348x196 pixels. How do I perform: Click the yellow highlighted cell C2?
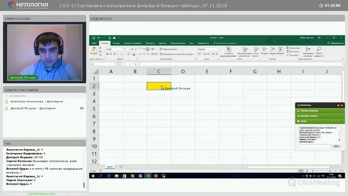tap(159, 86)
